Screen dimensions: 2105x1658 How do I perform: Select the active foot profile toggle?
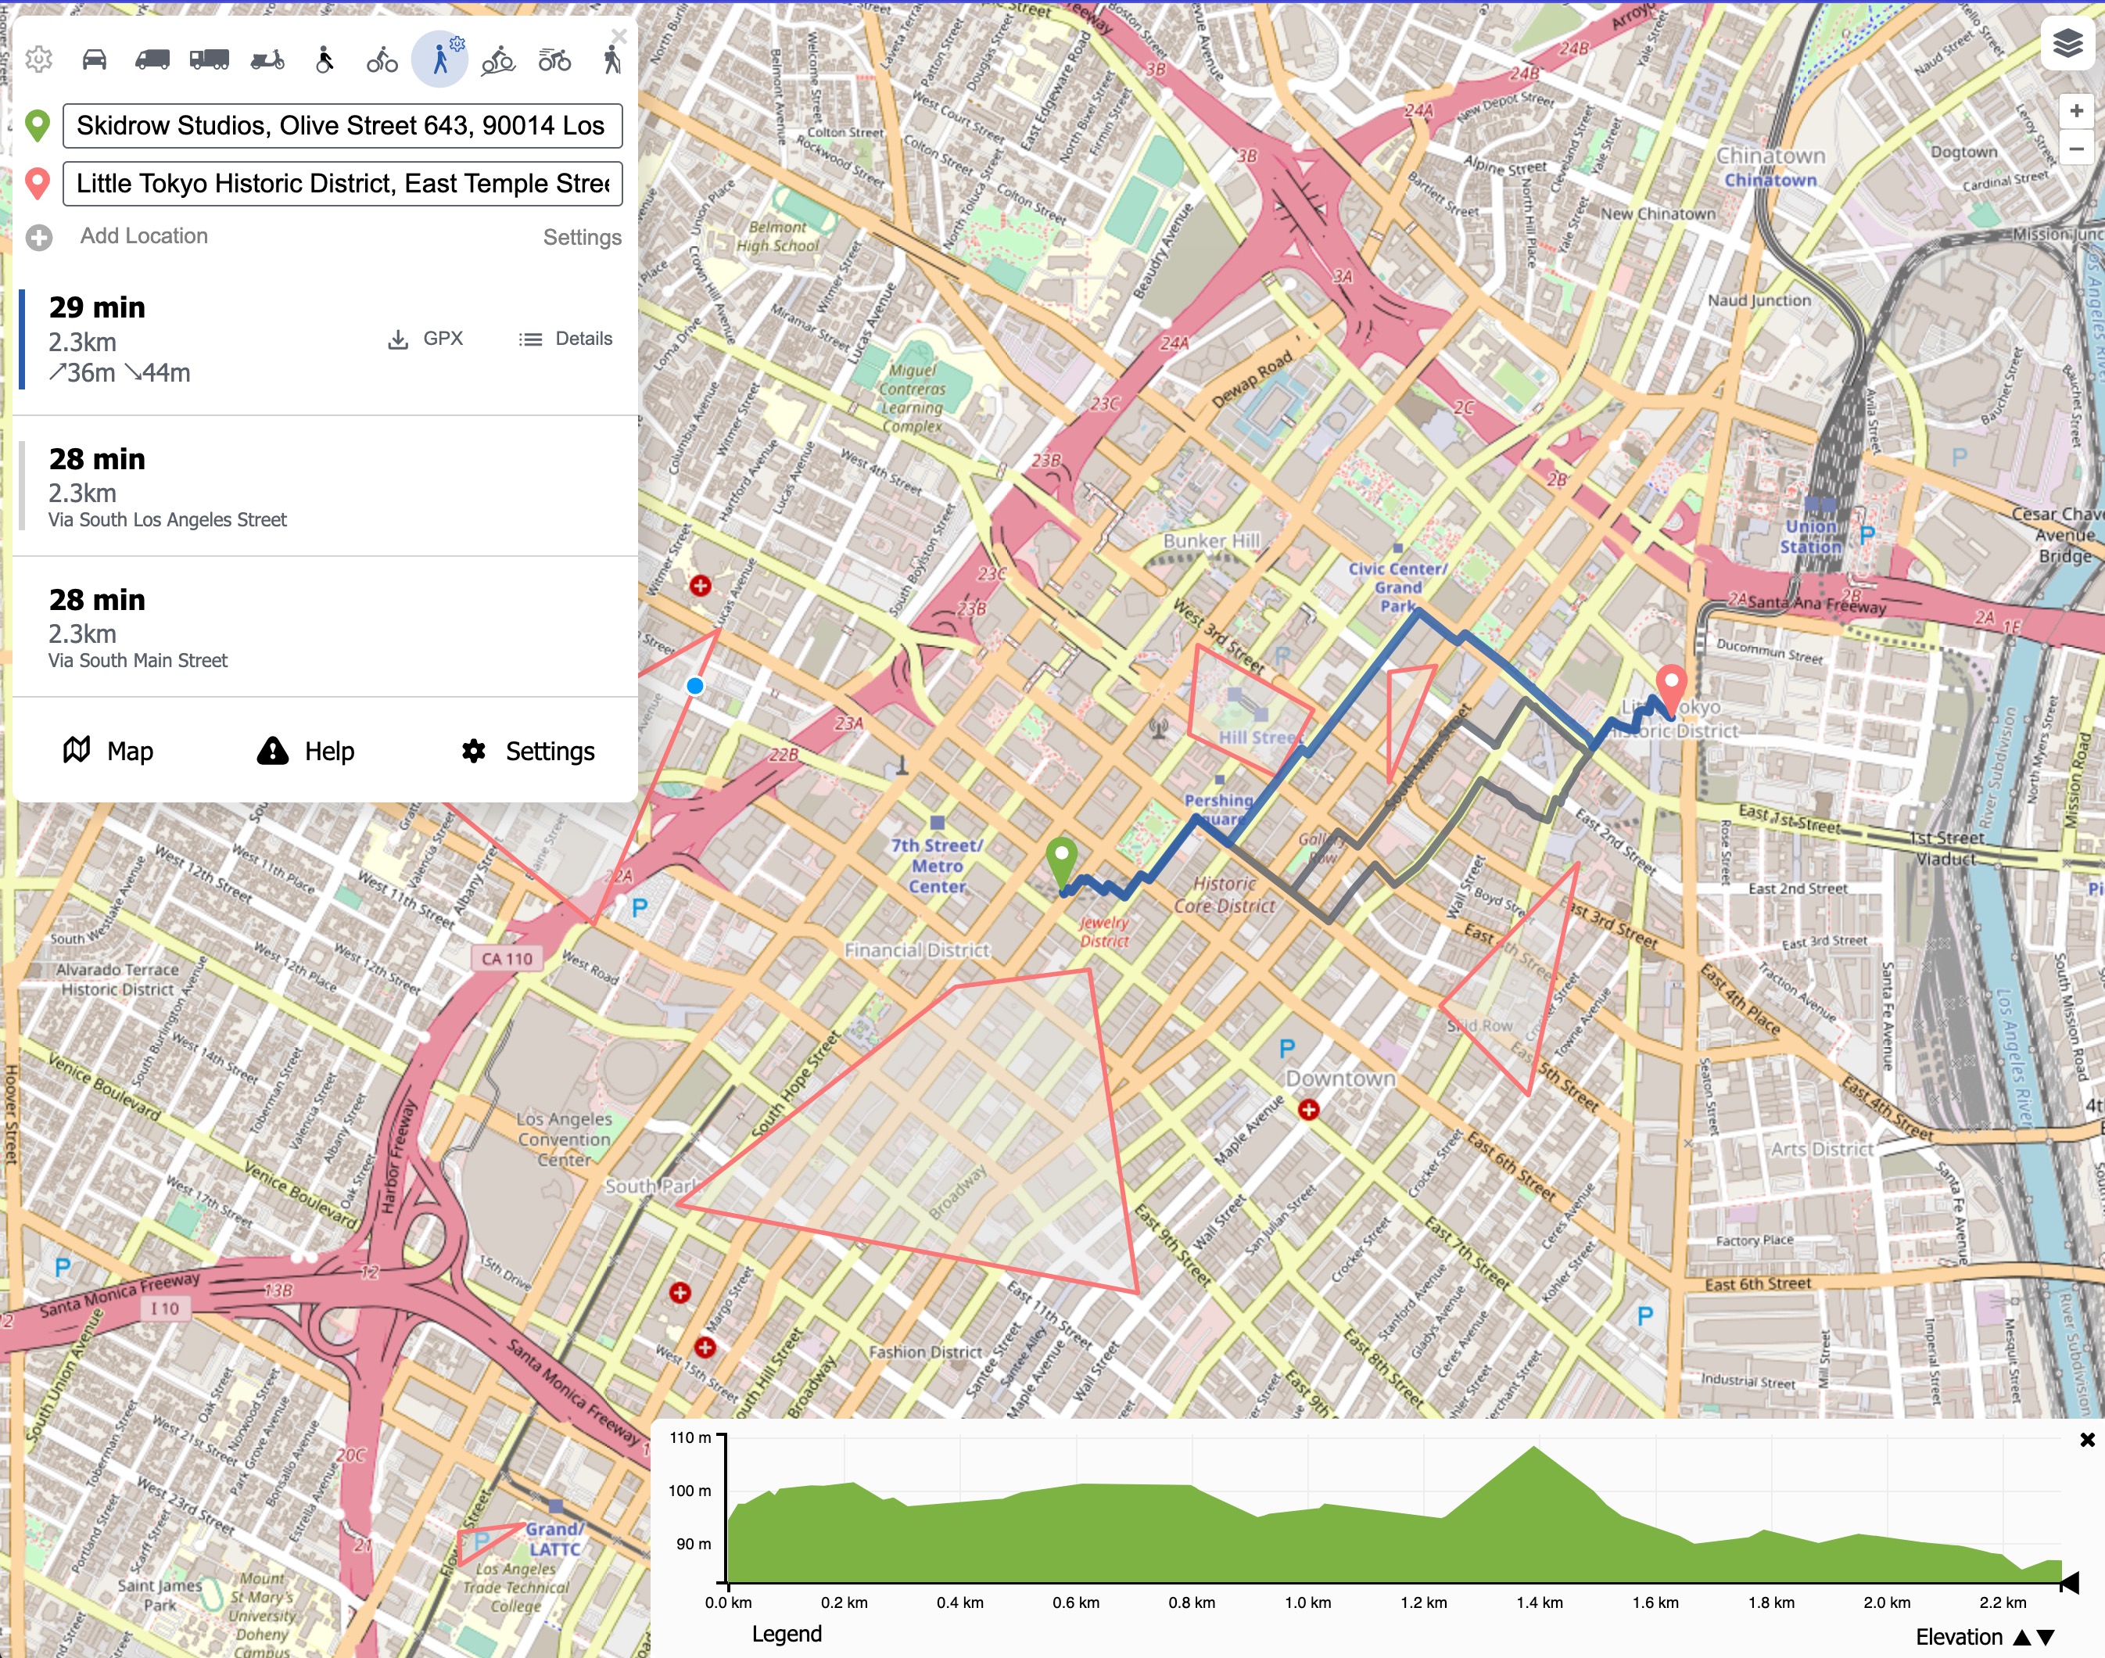[x=439, y=60]
